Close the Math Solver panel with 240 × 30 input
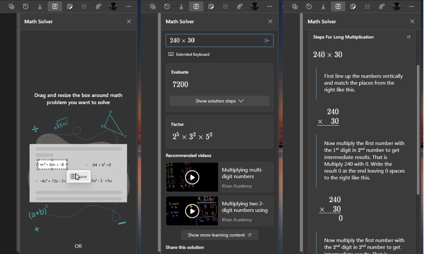Image resolution: width=424 pixels, height=254 pixels. click(270, 22)
